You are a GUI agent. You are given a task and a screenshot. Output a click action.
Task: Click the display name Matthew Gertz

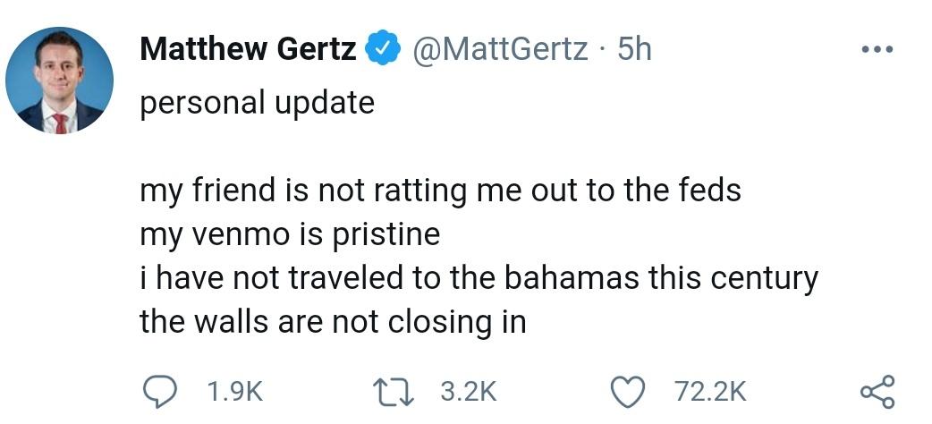pos(249,49)
